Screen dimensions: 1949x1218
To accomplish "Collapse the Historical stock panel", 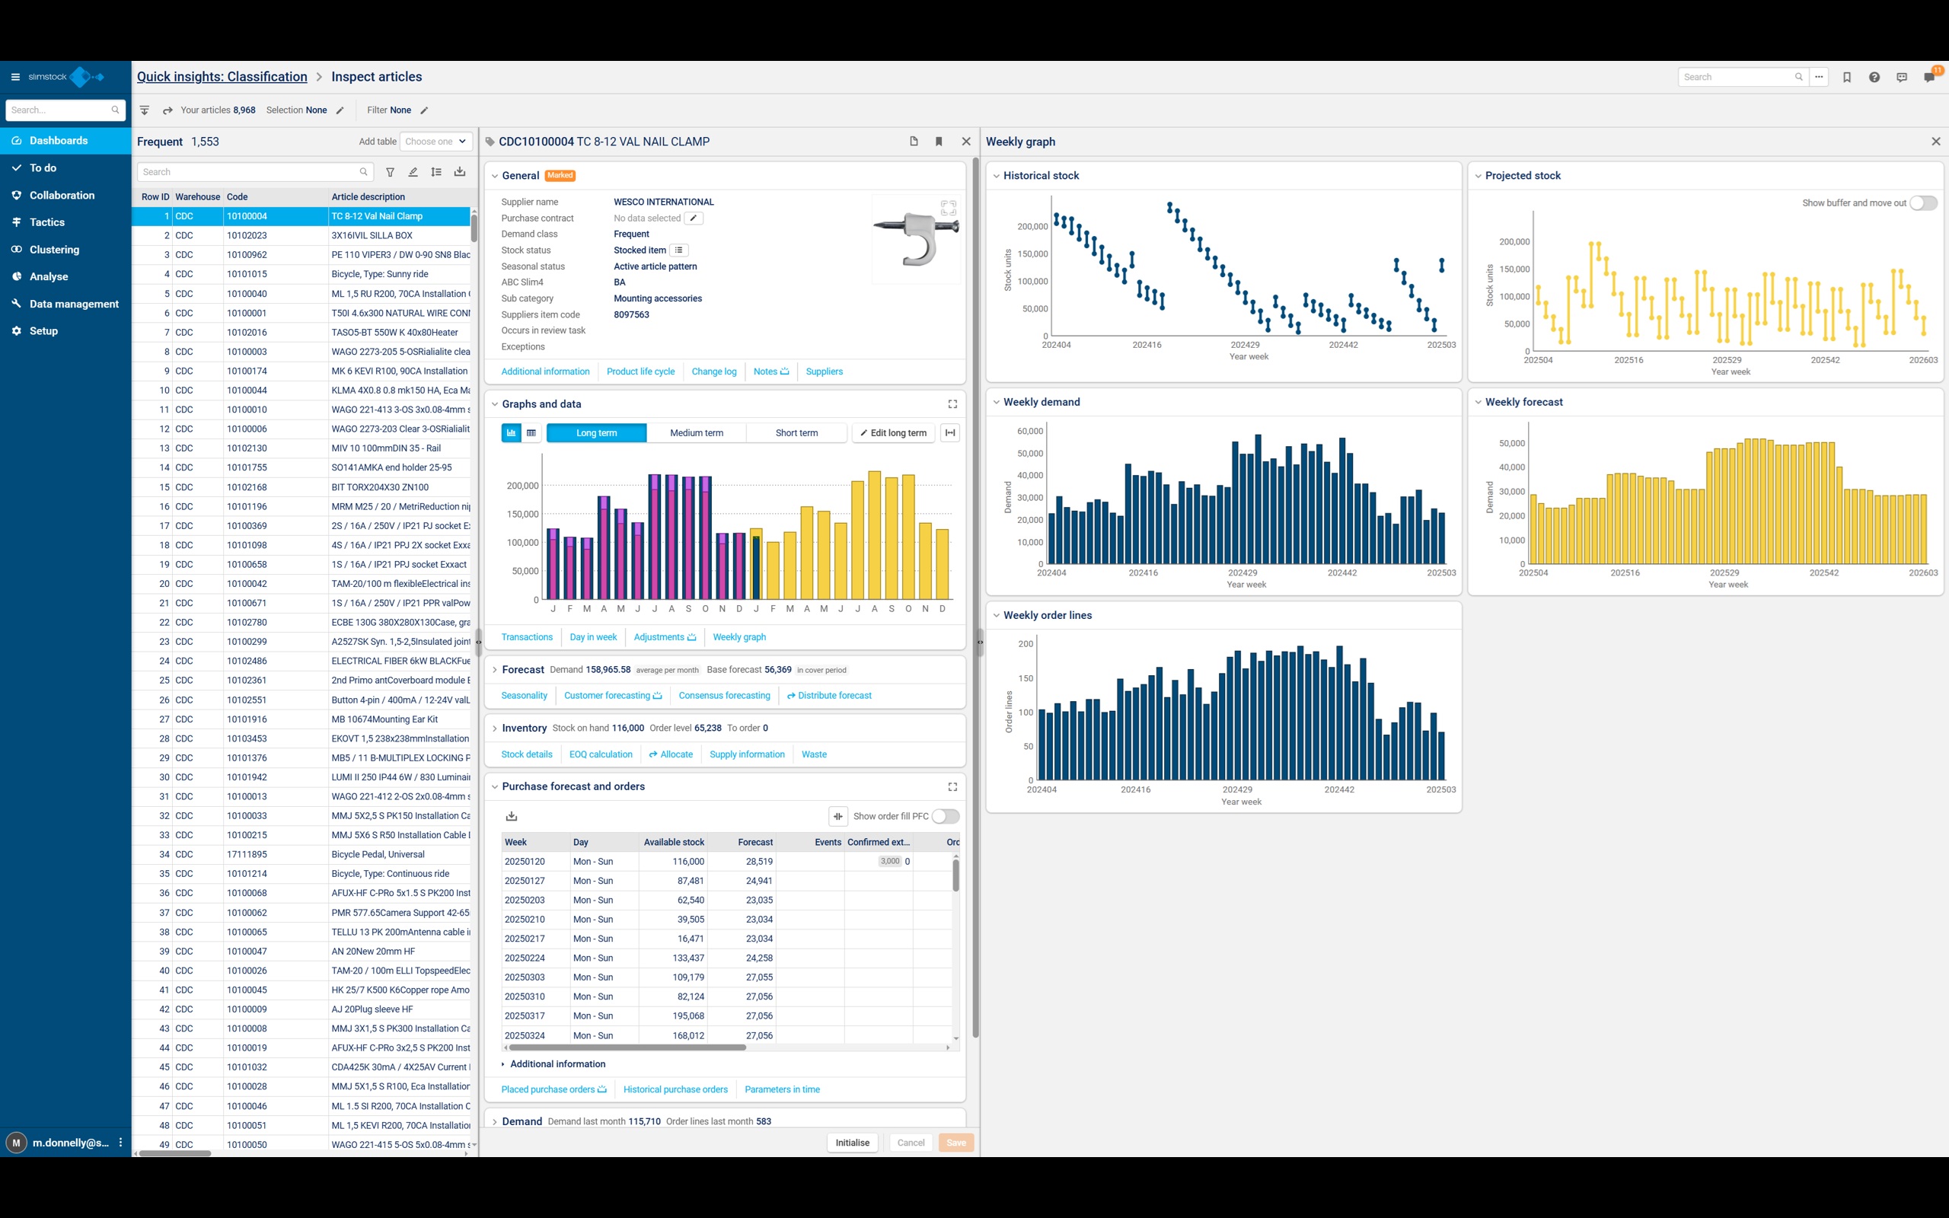I will coord(997,176).
